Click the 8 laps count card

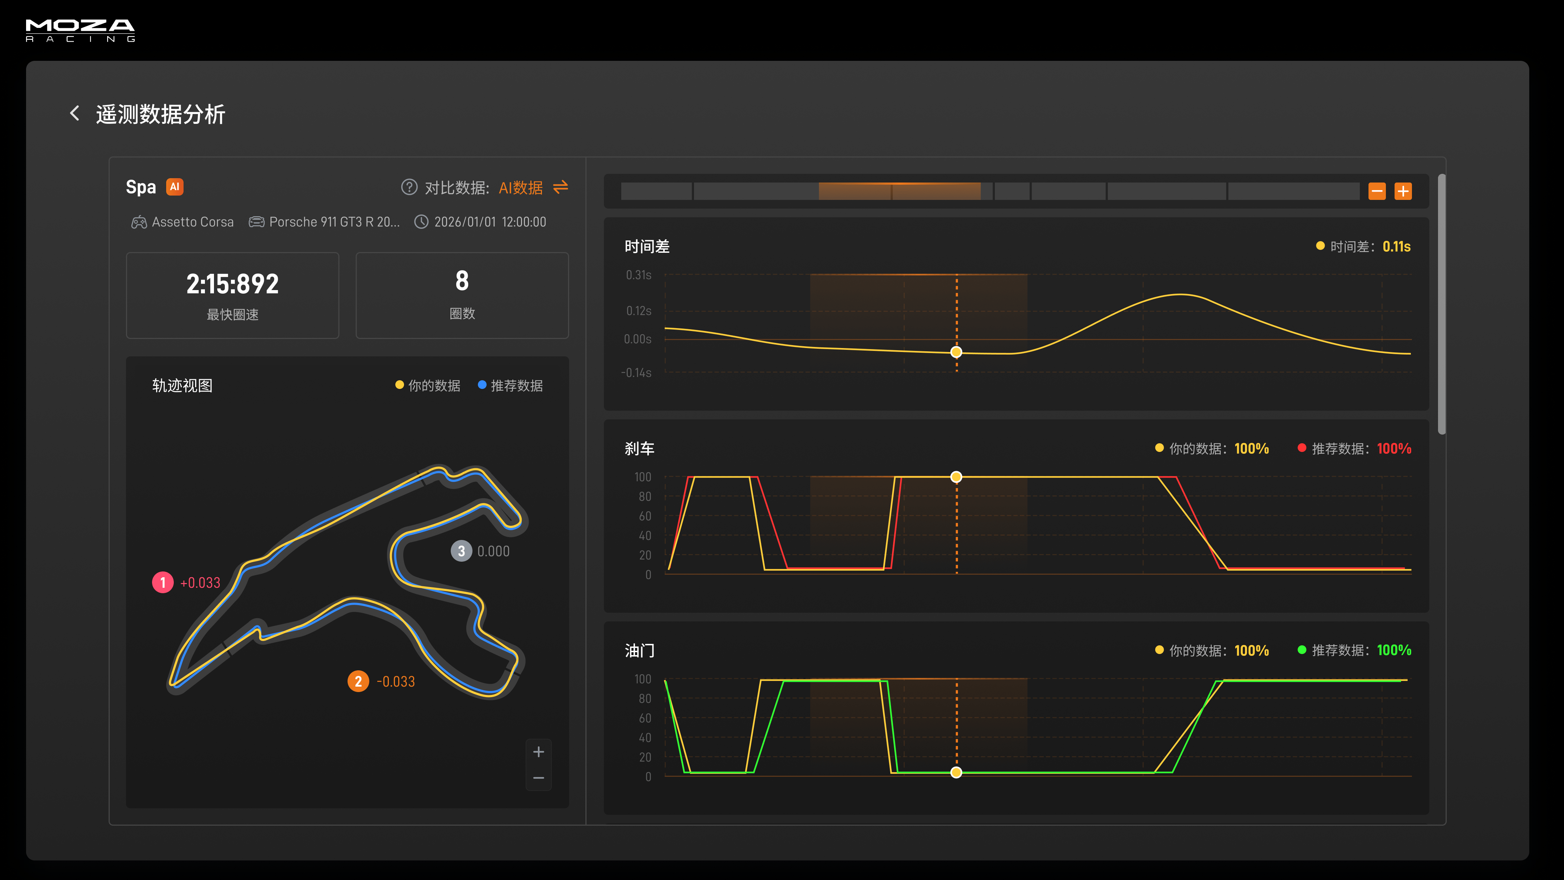click(462, 295)
